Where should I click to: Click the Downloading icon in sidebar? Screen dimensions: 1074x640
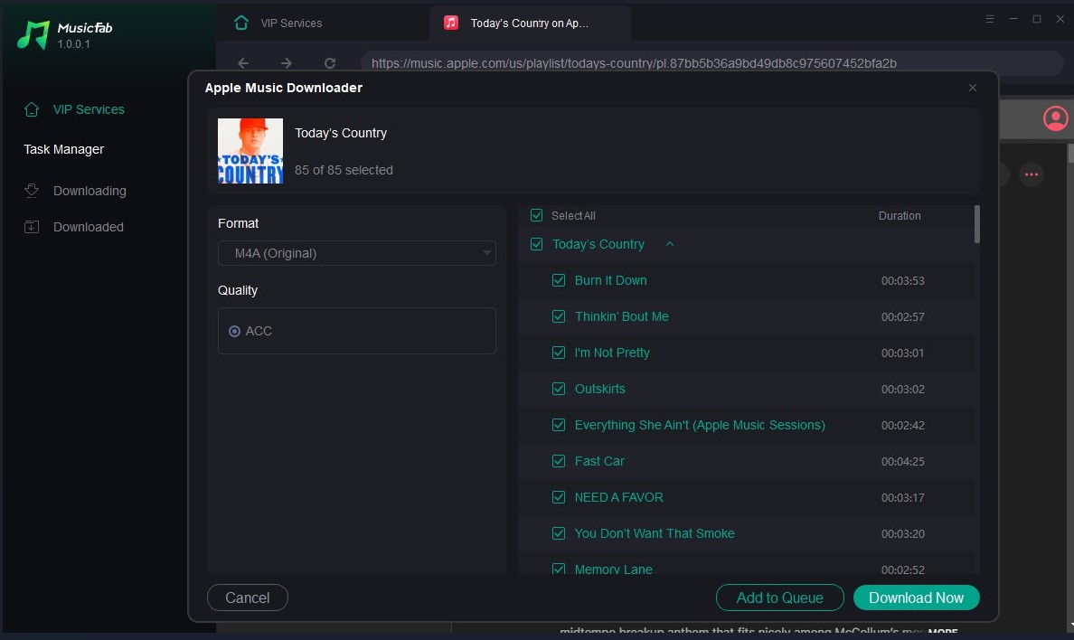click(x=32, y=191)
